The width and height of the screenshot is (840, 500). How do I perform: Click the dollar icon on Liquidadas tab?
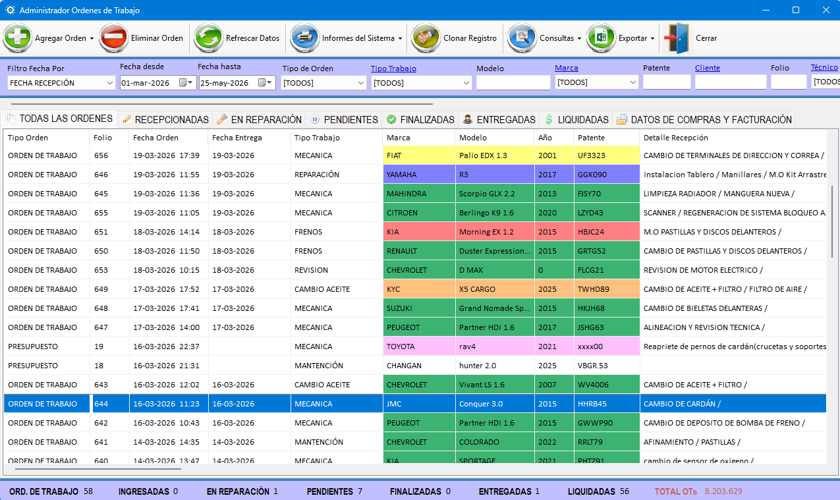pyautogui.click(x=549, y=119)
